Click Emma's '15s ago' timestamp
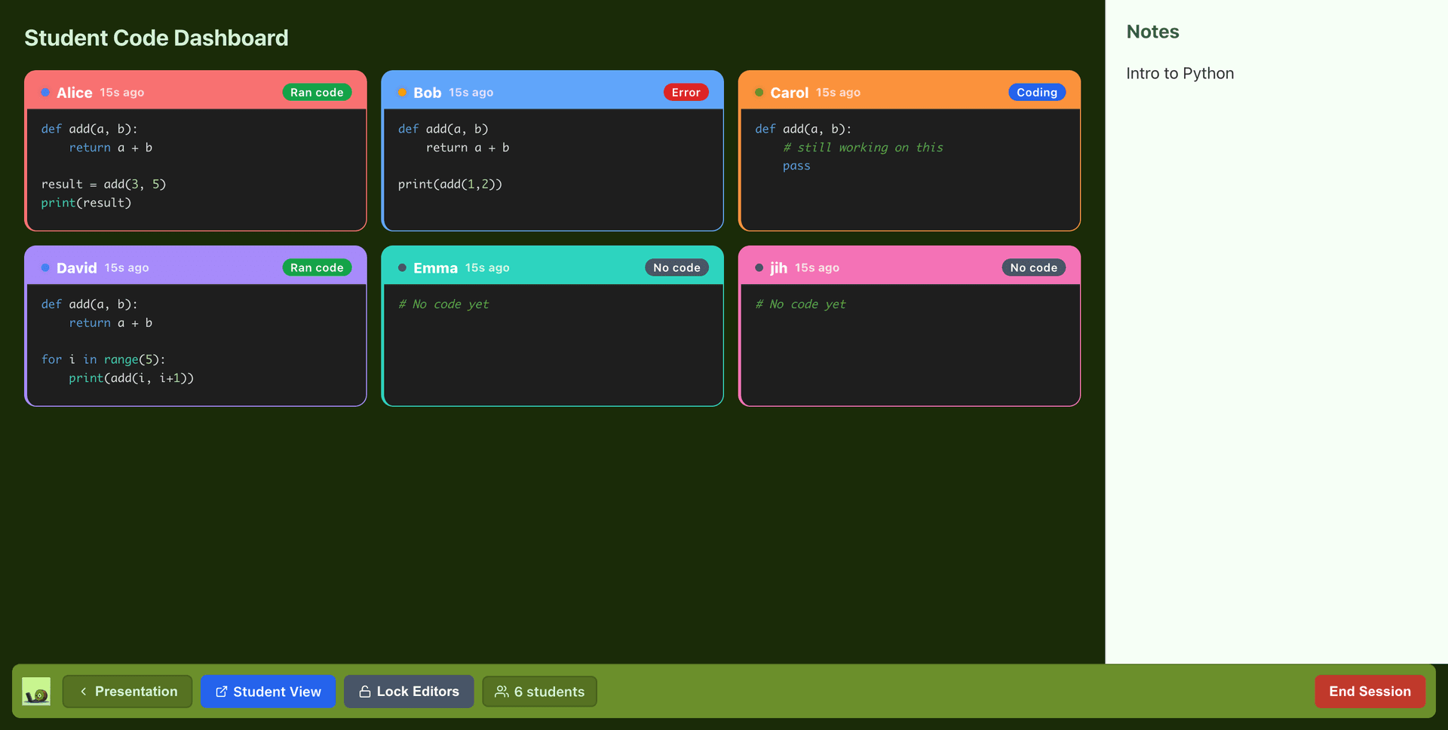This screenshot has height=730, width=1448. coord(487,267)
